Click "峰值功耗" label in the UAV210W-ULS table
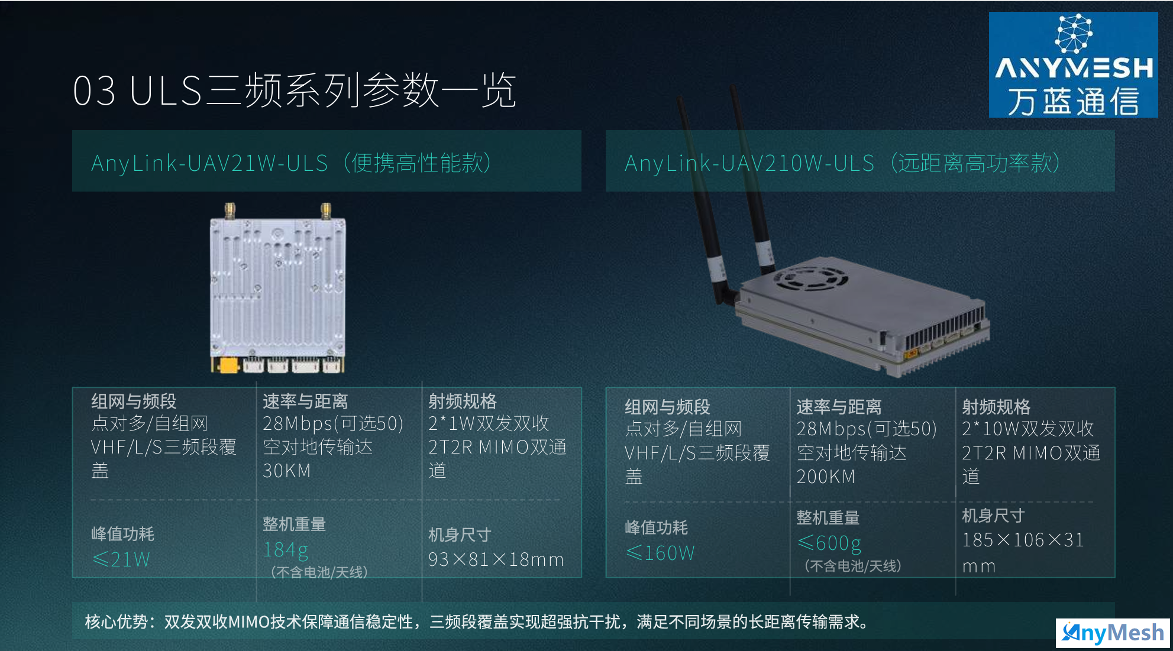The image size is (1173, 651). click(x=656, y=527)
